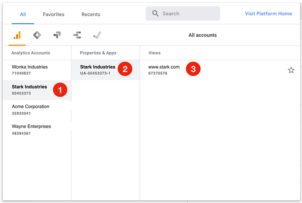Click the All accounts label
This screenshot has width=302, height=203.
pos(203,35)
